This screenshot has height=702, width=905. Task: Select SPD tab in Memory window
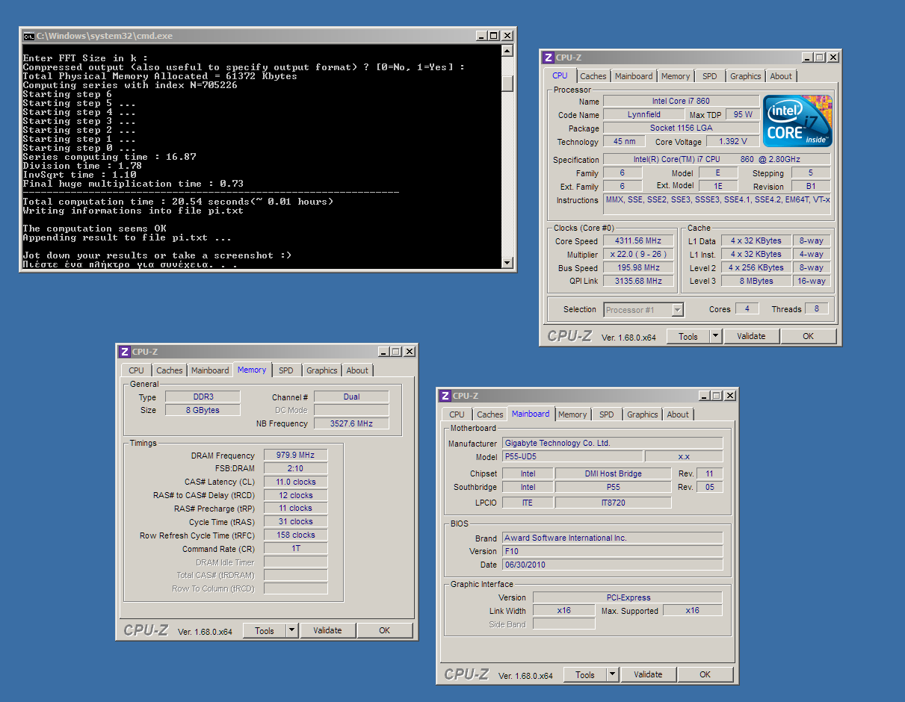point(285,370)
